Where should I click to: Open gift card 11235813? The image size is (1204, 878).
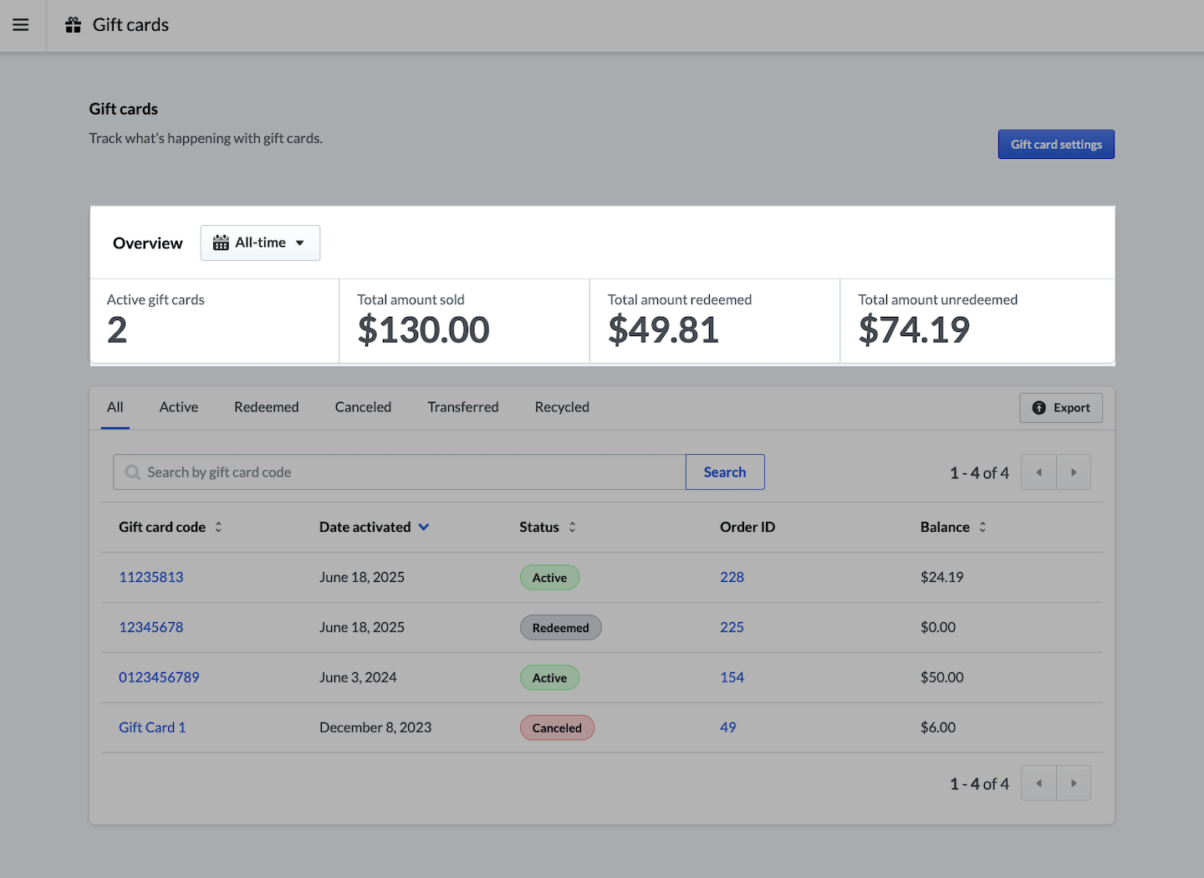(151, 577)
